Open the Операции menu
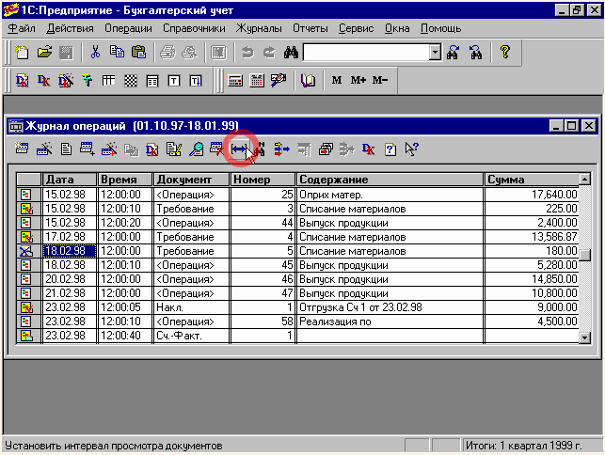Viewport: 605px width, 455px height. [x=128, y=28]
